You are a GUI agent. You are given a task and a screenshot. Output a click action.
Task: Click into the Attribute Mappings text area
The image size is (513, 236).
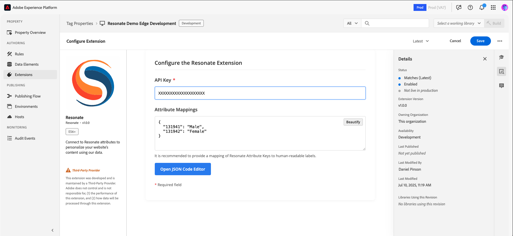[x=260, y=133]
